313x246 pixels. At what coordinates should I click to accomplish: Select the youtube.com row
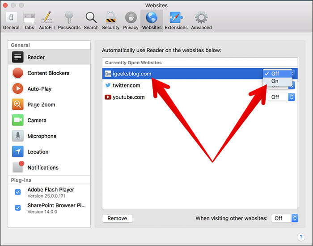coord(200,97)
